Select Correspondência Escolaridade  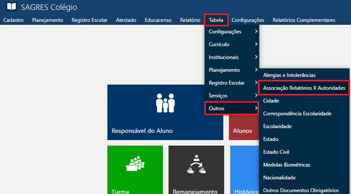click(x=304, y=114)
